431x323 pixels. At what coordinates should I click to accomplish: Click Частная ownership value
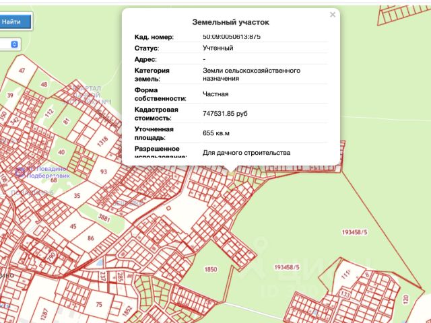[x=215, y=94]
